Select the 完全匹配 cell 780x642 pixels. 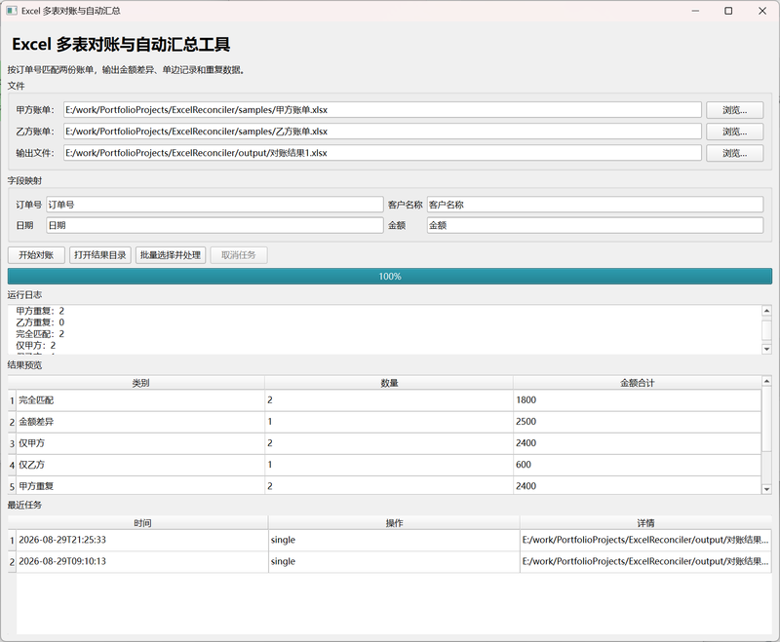click(x=140, y=400)
